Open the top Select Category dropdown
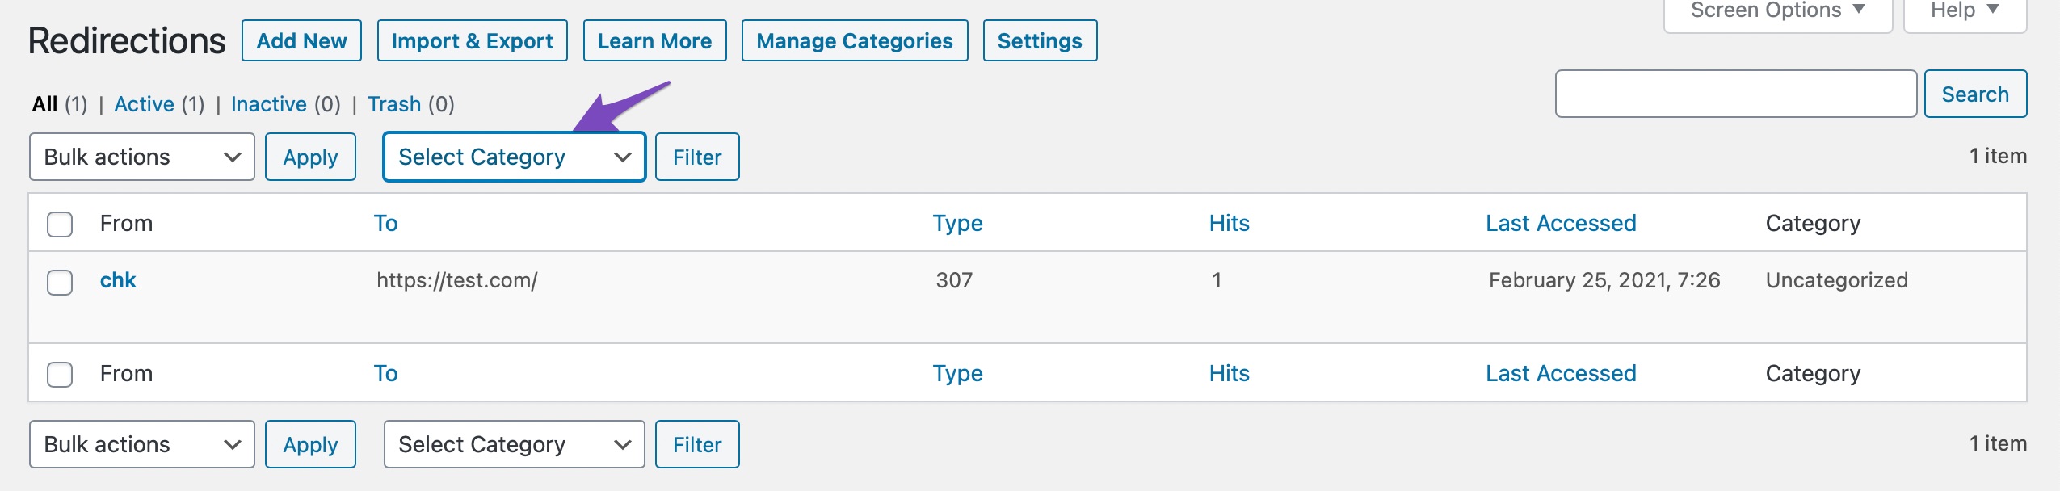 pyautogui.click(x=514, y=157)
